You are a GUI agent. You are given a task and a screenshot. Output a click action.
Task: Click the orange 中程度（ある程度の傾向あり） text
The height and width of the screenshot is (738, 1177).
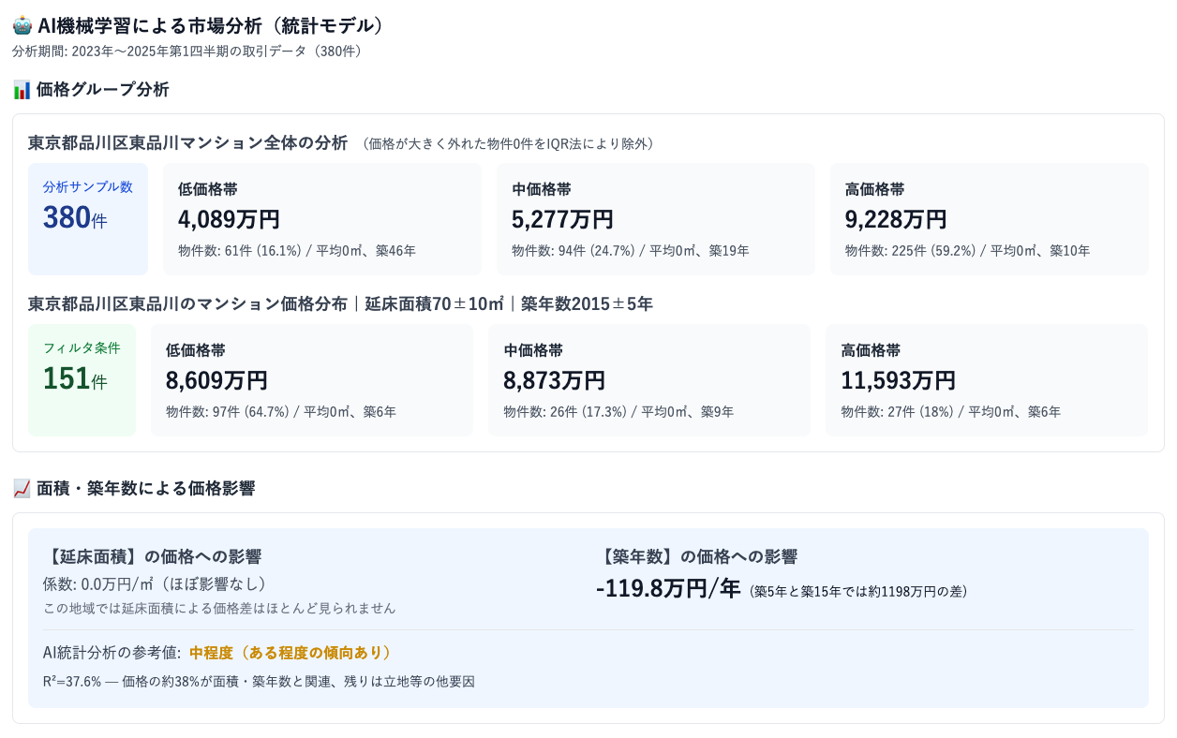tap(291, 653)
